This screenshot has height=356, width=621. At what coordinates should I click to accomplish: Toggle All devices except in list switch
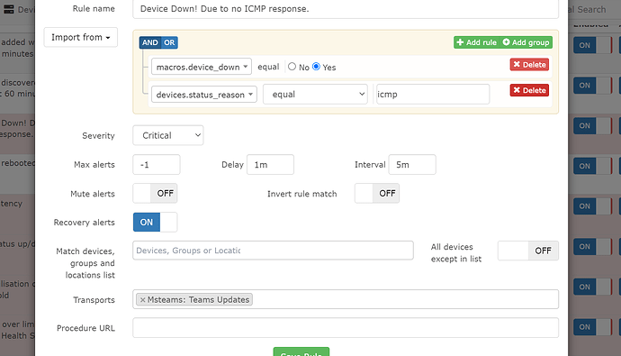[x=528, y=251]
